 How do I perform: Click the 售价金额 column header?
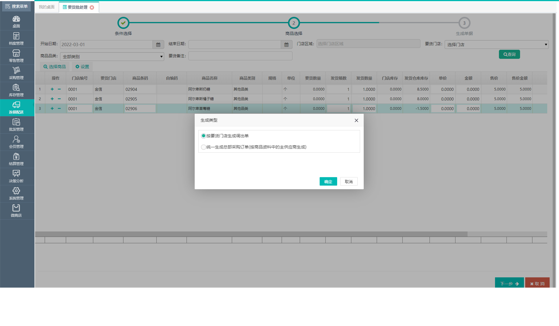click(x=519, y=78)
